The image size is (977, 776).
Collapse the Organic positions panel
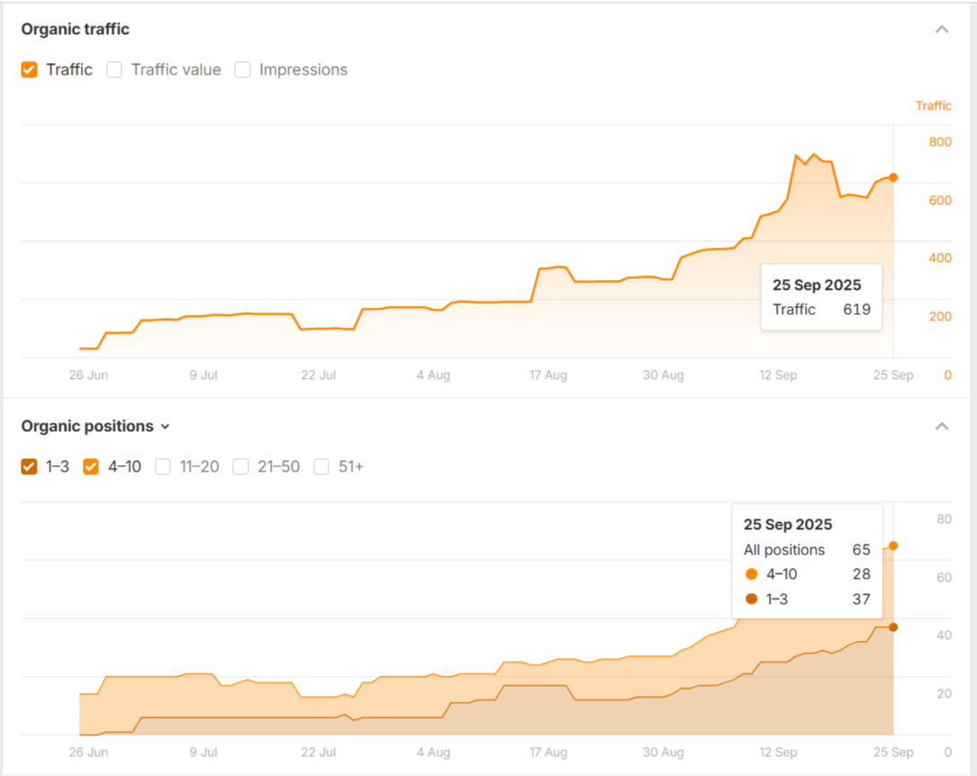pyautogui.click(x=942, y=427)
